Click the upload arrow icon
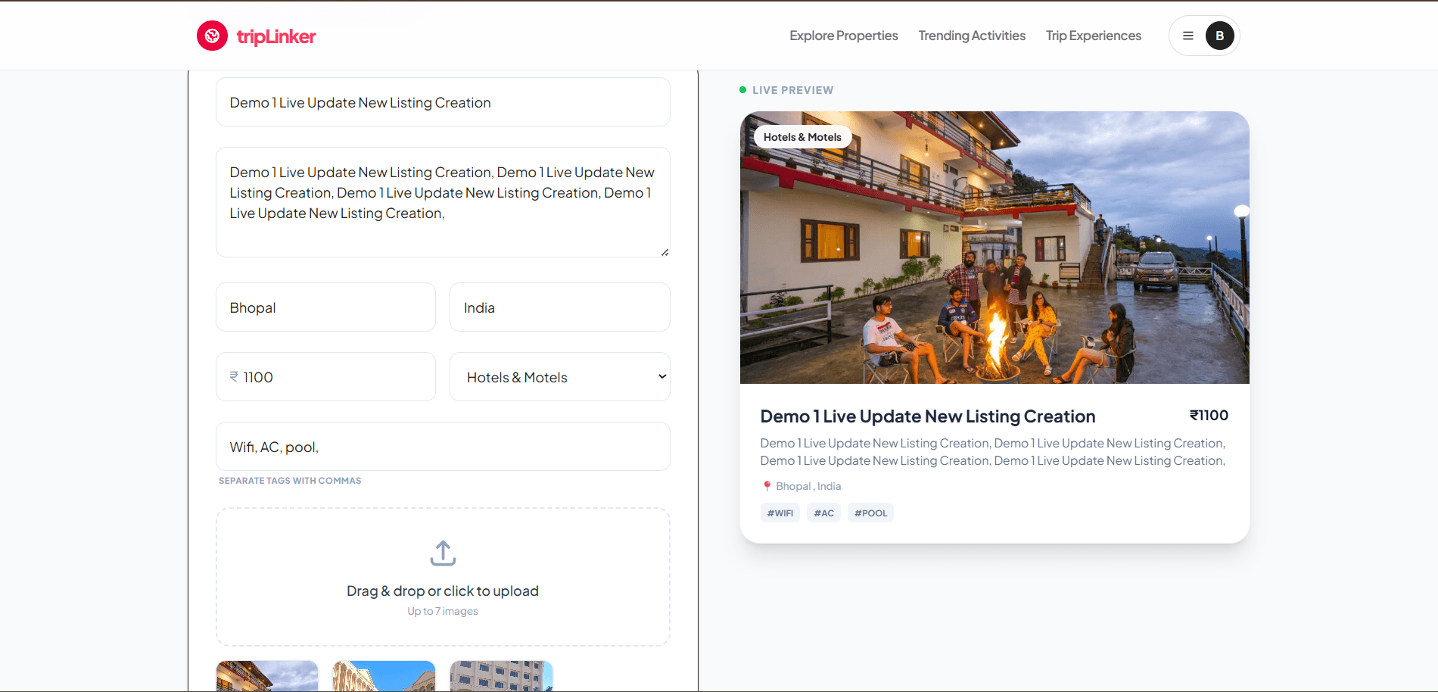This screenshot has width=1438, height=692. pos(443,553)
